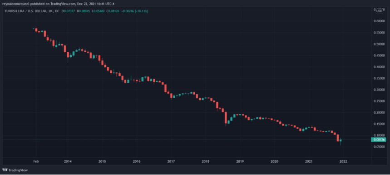Click the 2020 label on time axis

coord(274,161)
